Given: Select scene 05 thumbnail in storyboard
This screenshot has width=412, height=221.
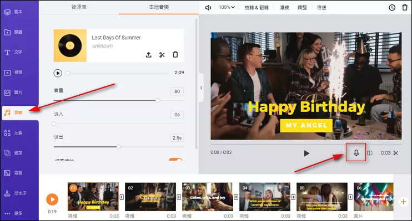Looking at the screenshot, I should click(322, 197).
